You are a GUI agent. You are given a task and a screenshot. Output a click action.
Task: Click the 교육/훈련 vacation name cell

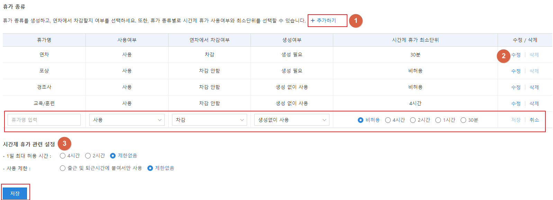click(44, 103)
